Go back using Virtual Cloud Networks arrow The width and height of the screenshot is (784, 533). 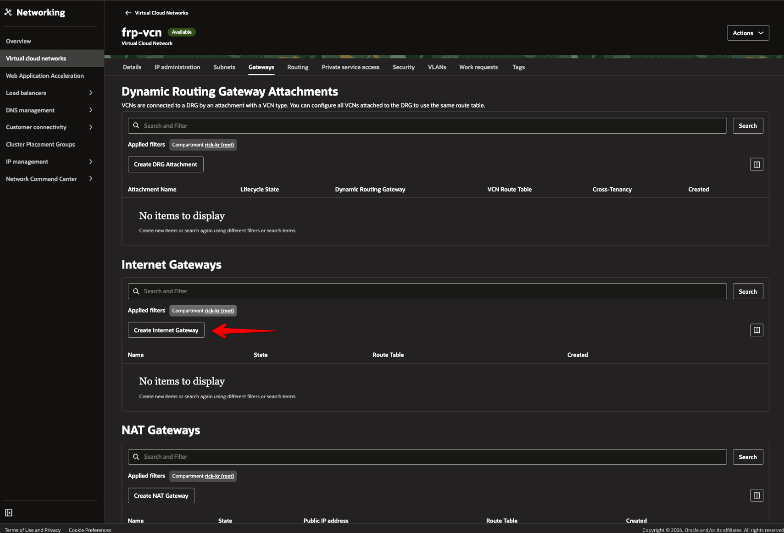coord(128,13)
